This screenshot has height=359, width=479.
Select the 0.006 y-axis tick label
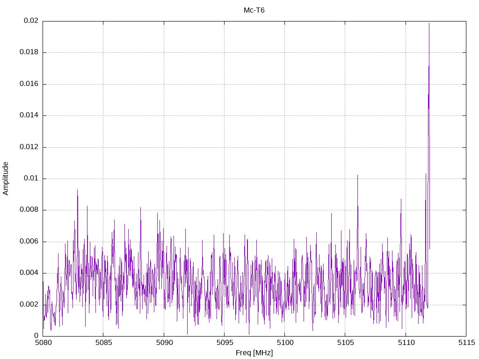pos(29,242)
